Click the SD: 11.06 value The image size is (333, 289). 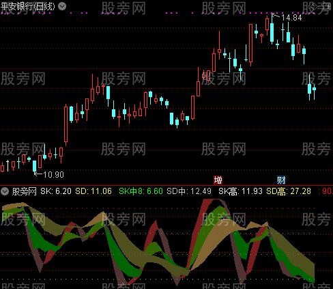93,191
